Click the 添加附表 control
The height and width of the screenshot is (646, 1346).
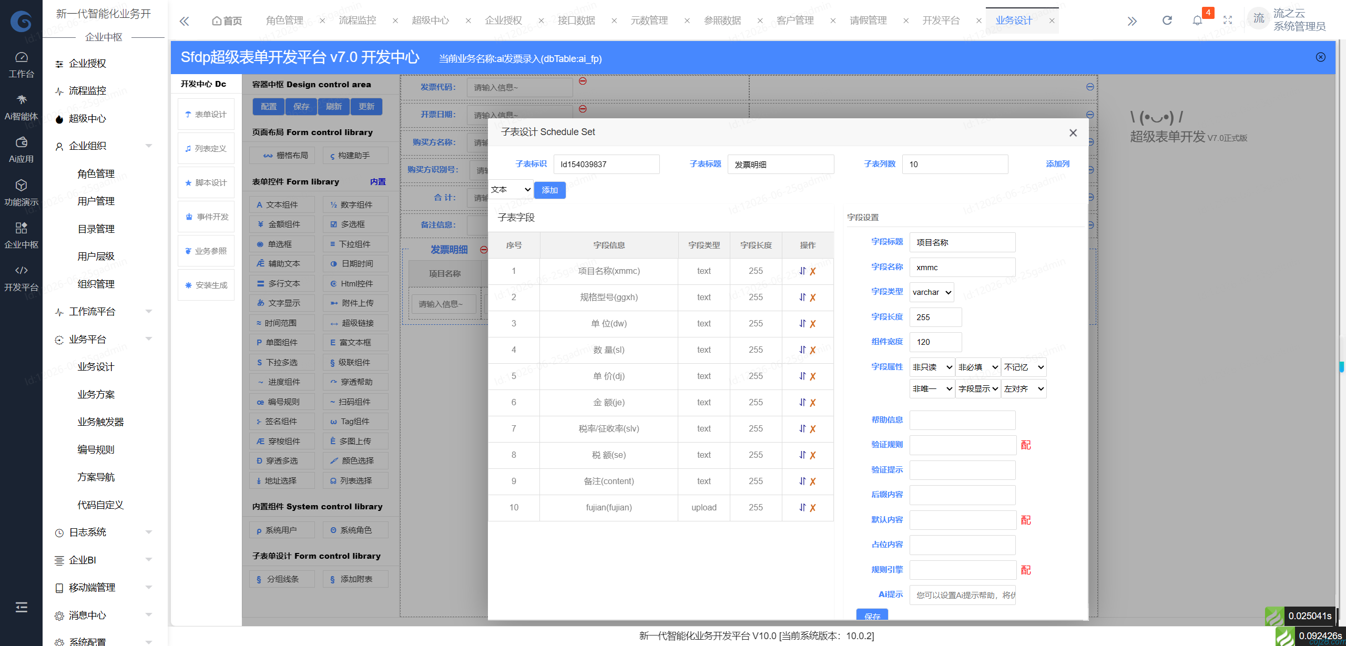[x=356, y=579]
